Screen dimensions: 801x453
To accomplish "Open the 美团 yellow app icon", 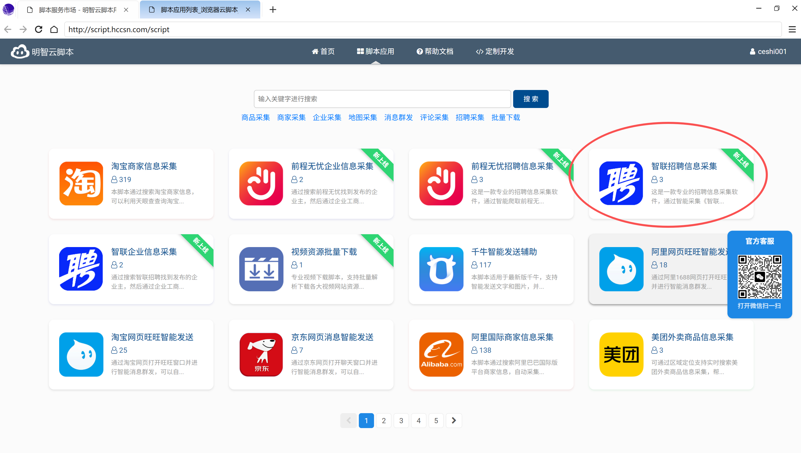I will coord(621,354).
